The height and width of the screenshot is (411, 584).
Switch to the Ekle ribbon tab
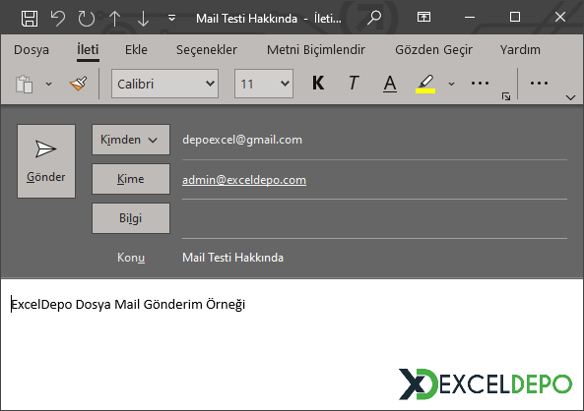pos(136,50)
